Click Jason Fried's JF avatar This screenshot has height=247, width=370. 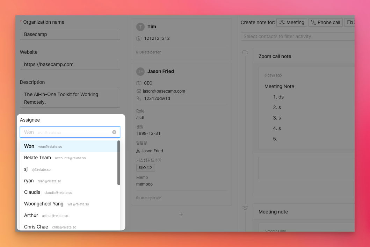pos(140,71)
